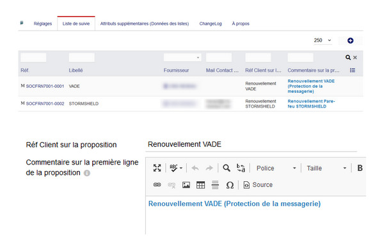384x244 pixels.
Task: Insert a link in the comment
Action: 157,184
